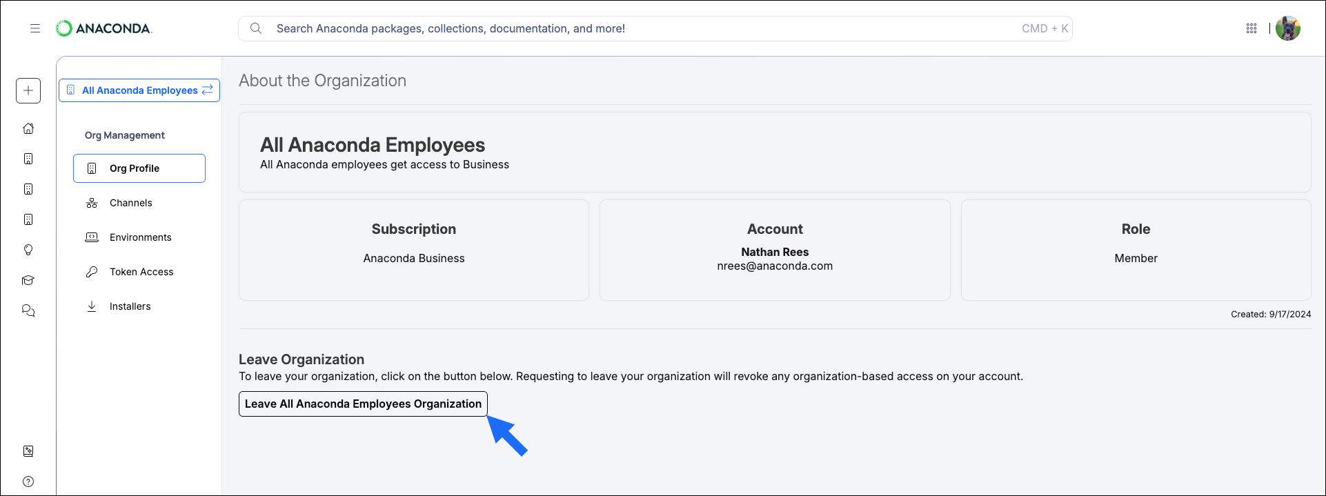Click the Leave Organization heading
This screenshot has height=496, width=1326.
[x=301, y=359]
